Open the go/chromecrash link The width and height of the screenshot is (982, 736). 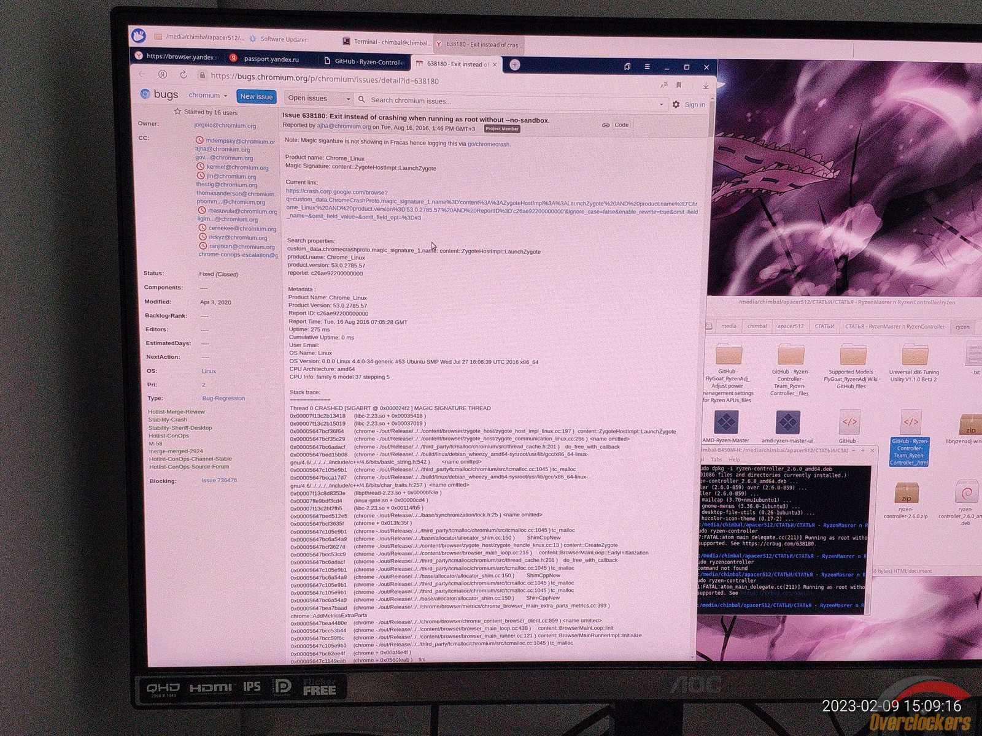pos(489,144)
